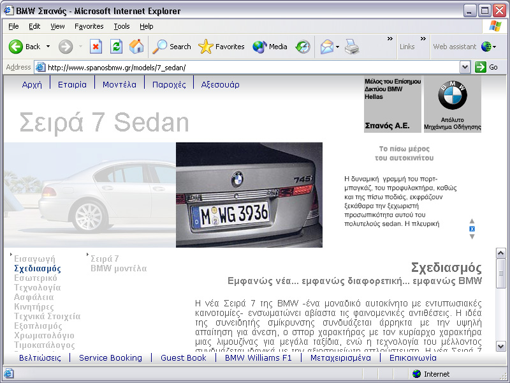Expand the Links bar chevron
This screenshot has height=383, width=510.
[x=423, y=39]
